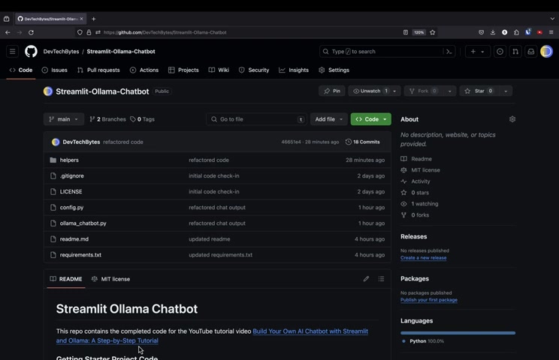Open the README outline list icon
The image size is (559, 360).
click(381, 279)
